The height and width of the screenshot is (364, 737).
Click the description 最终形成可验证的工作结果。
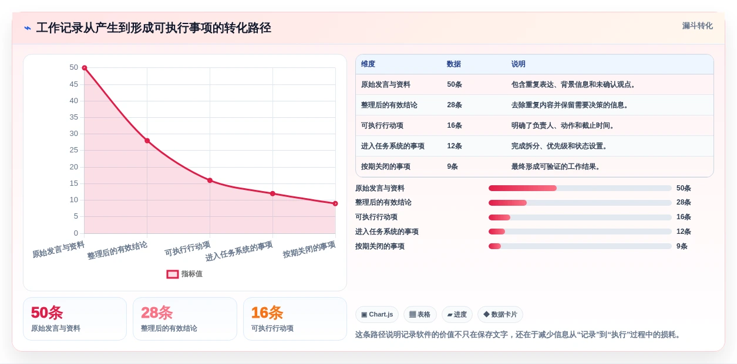(x=557, y=166)
